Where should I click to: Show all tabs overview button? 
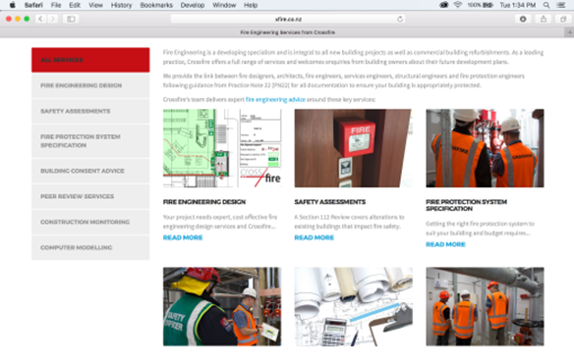tap(563, 19)
